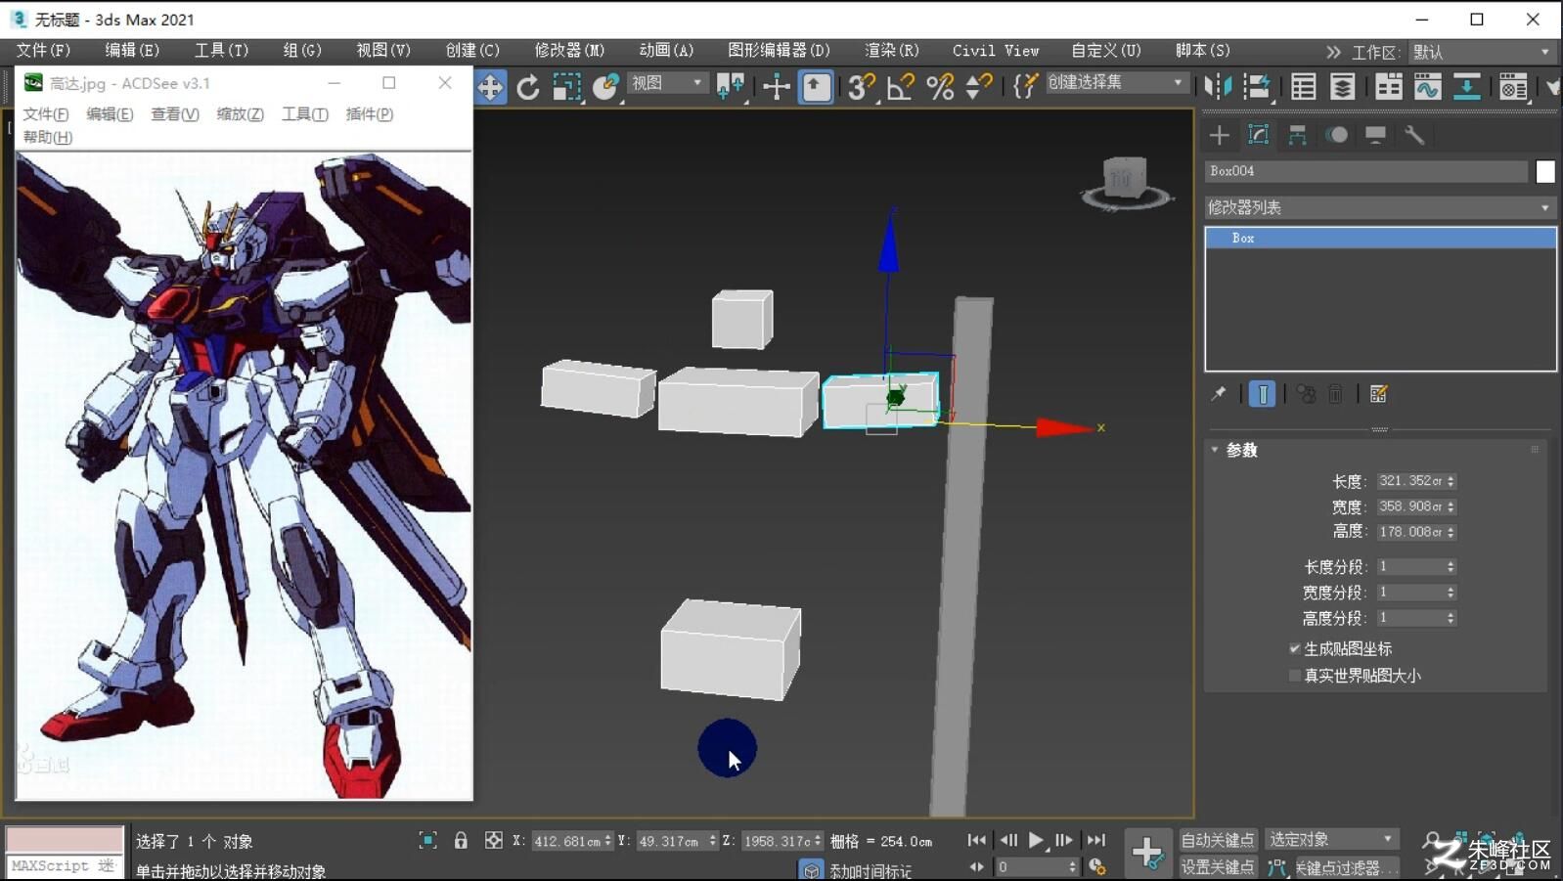
Task: Open 插件(P) menu in ACDSee window
Action: click(370, 114)
